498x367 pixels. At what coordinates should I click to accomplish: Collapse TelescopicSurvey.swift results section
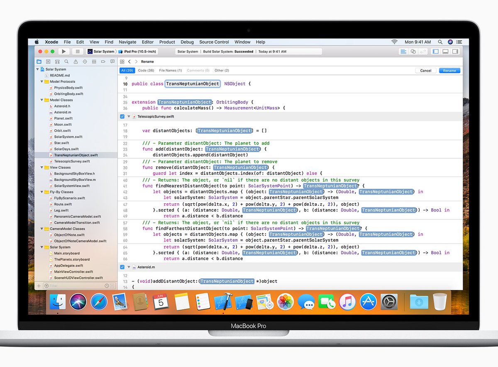pos(129,117)
